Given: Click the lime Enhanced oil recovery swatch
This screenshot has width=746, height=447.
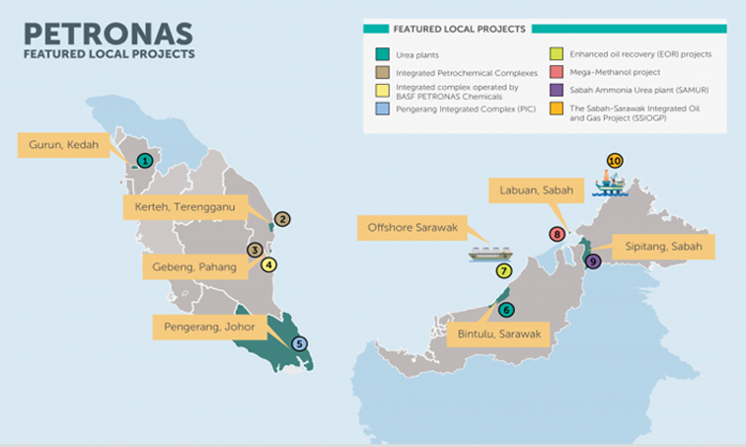Looking at the screenshot, I should pos(557,53).
